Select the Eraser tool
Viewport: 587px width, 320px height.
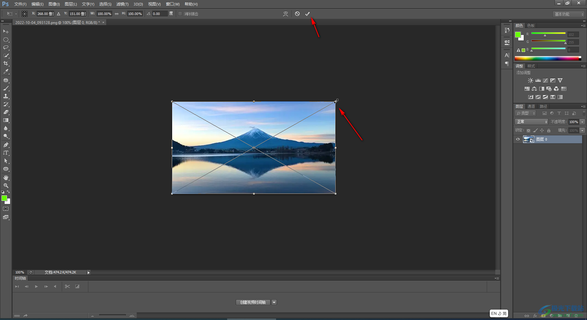click(x=6, y=112)
